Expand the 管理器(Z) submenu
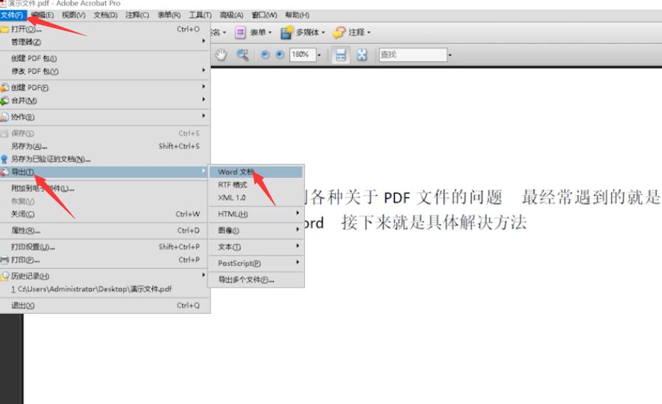This screenshot has height=404, width=662. pyautogui.click(x=105, y=42)
